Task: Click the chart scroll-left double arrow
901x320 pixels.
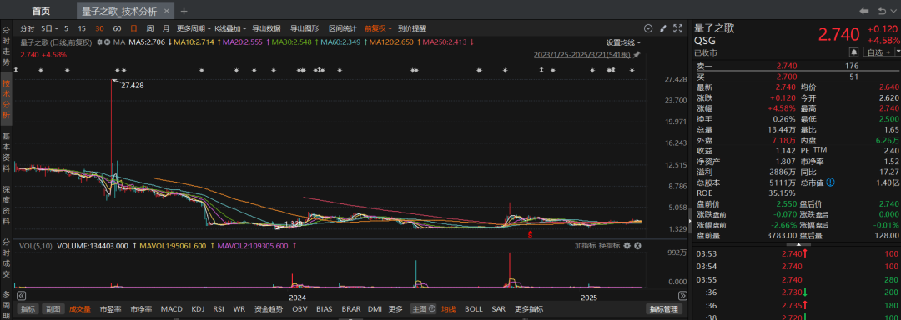Action: pyautogui.click(x=22, y=297)
